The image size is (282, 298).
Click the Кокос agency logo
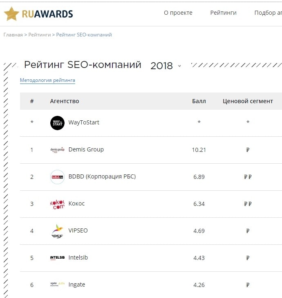57,204
